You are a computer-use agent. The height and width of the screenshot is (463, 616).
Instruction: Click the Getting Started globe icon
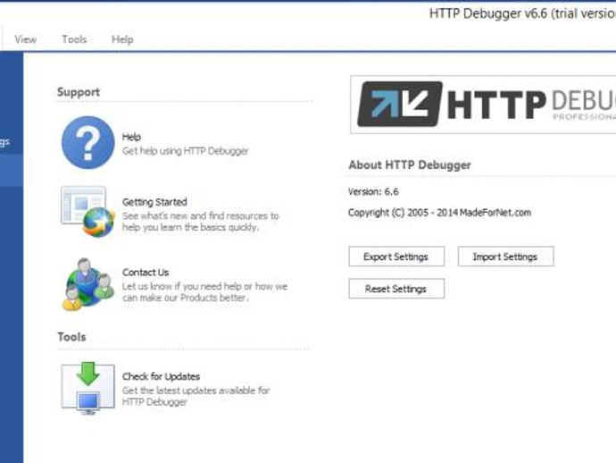tap(88, 212)
